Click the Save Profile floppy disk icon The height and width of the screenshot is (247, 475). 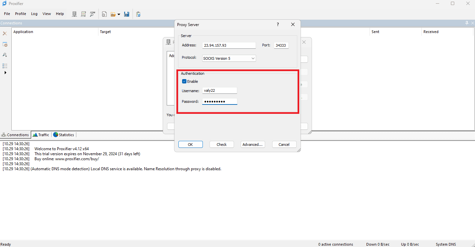click(x=127, y=14)
